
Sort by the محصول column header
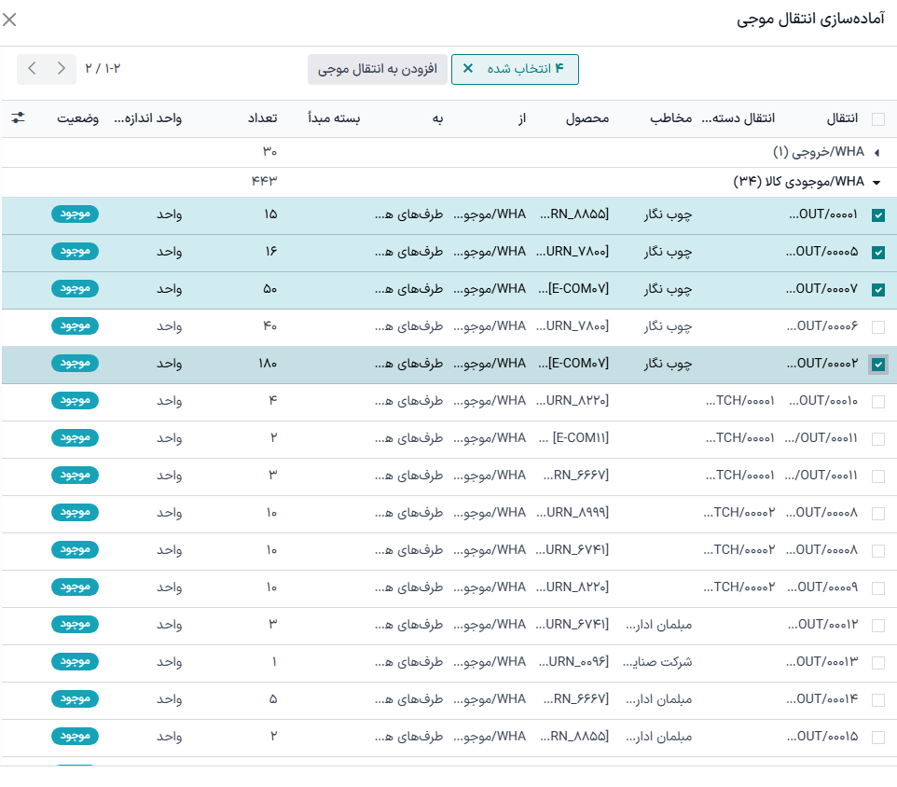tap(588, 119)
